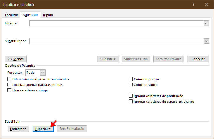
Task: Switch to the Localizar tab
Action: click(x=12, y=15)
